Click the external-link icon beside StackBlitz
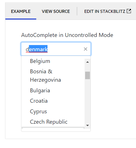 coord(129,11)
